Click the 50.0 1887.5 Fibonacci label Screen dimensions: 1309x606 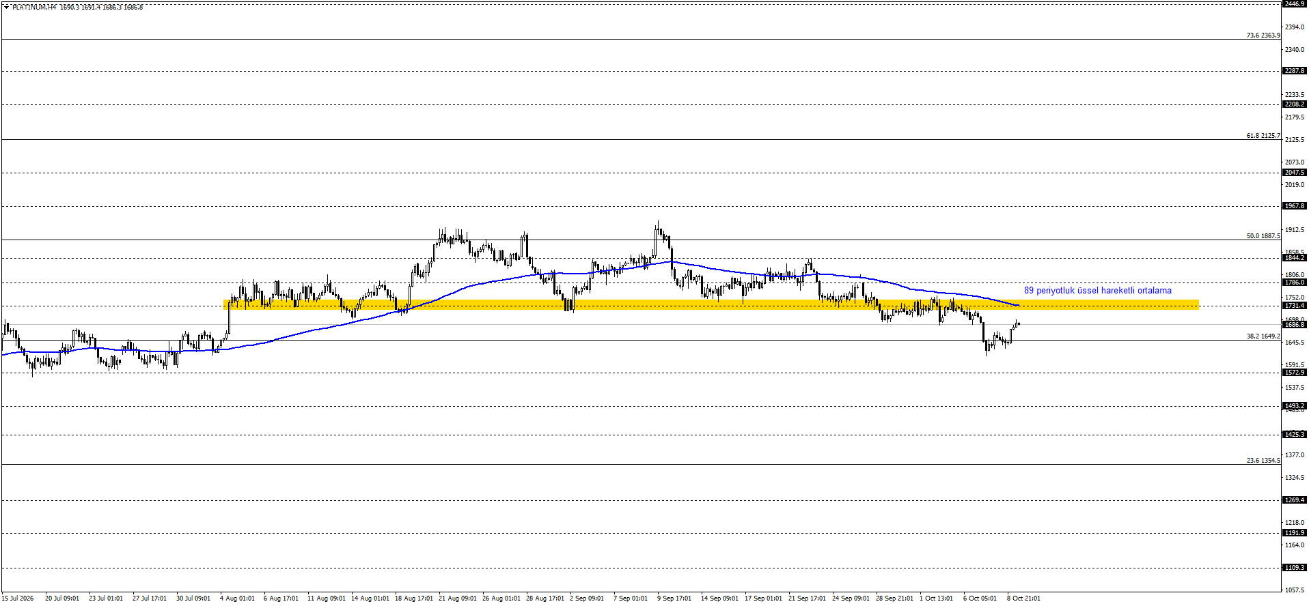click(x=1263, y=236)
